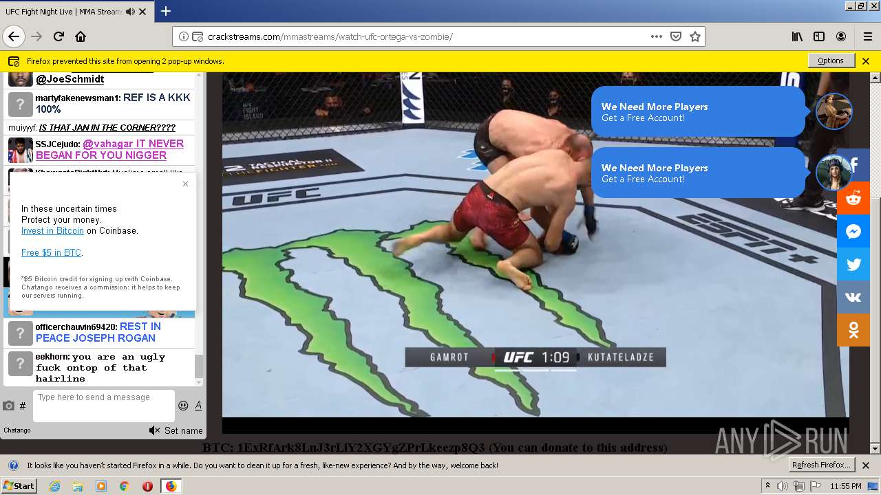Share on Reddit
881x495 pixels.
click(853, 199)
